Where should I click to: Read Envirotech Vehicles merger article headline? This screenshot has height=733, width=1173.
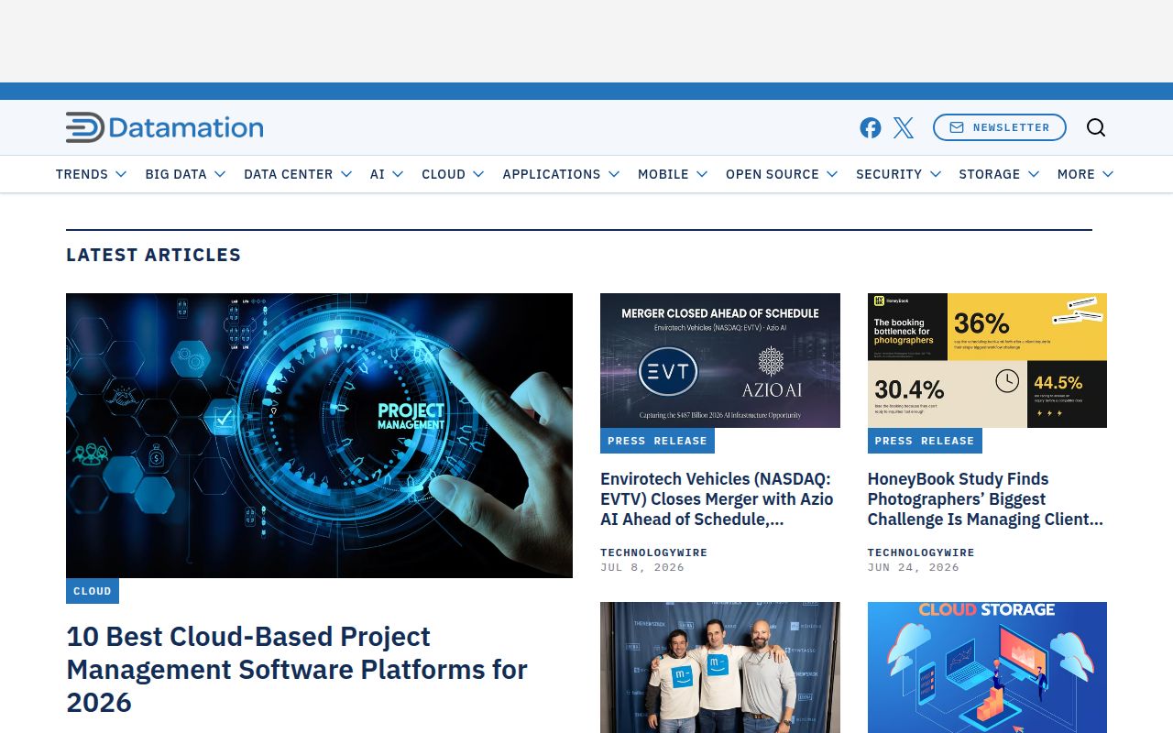click(718, 499)
